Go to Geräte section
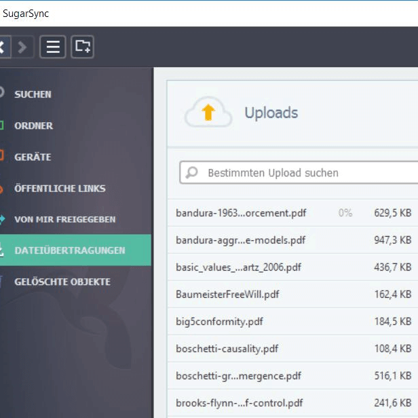 point(33,157)
